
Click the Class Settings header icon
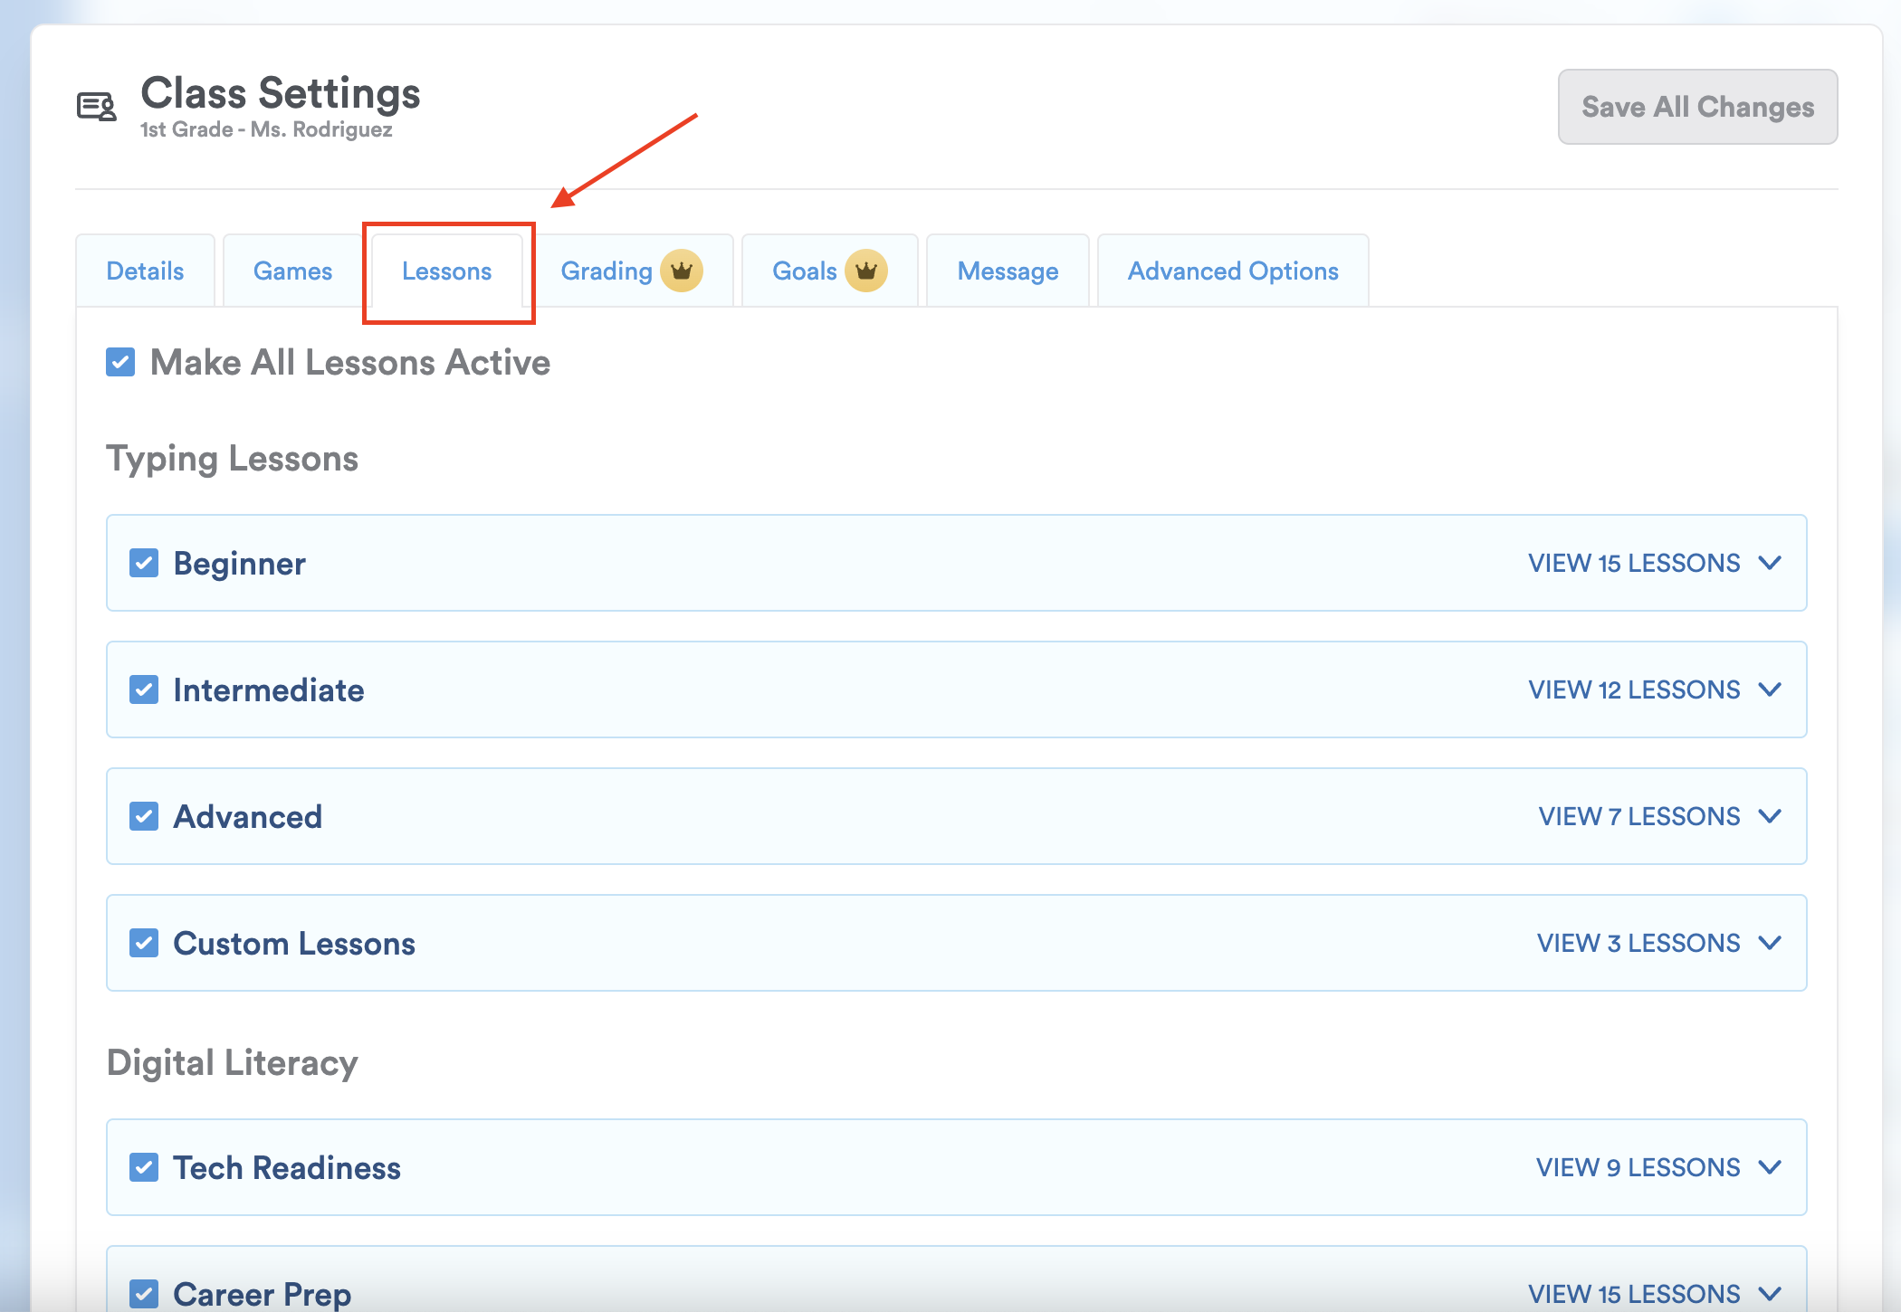[x=97, y=107]
